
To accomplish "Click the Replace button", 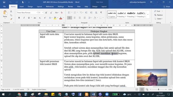I will point(159,15).
